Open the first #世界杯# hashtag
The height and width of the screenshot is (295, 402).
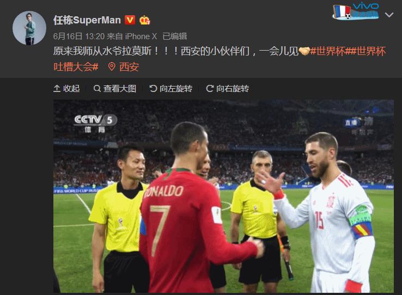click(331, 51)
